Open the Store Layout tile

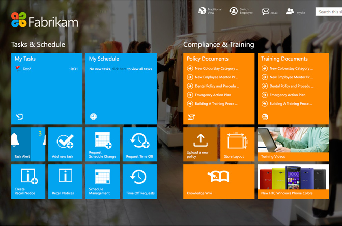(x=237, y=144)
